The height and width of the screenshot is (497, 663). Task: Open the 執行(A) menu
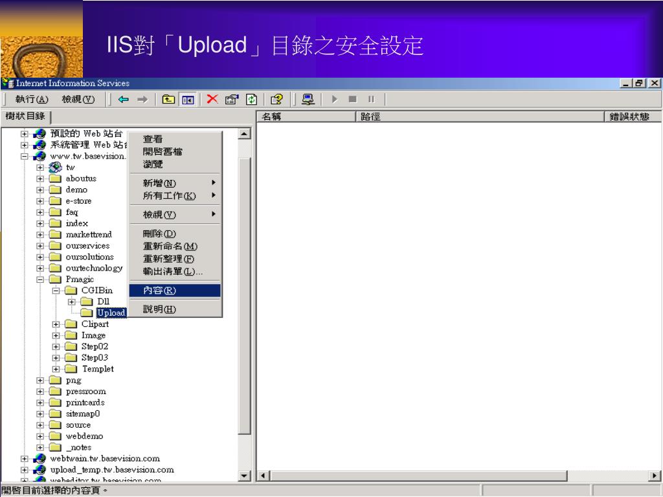click(32, 99)
